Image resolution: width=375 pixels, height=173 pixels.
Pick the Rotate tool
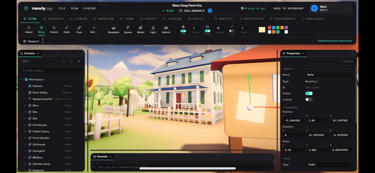(54, 30)
